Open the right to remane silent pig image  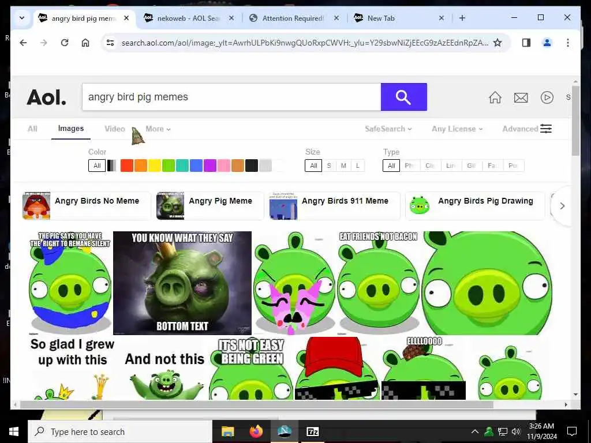[70, 283]
